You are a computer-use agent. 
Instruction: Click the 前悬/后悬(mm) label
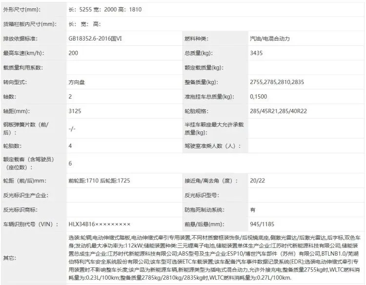point(204,224)
